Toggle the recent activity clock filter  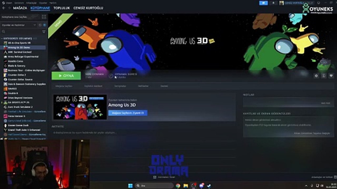[40, 25]
